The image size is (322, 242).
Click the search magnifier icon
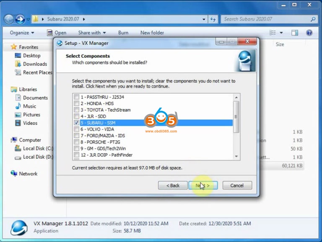pyautogui.click(x=313, y=19)
